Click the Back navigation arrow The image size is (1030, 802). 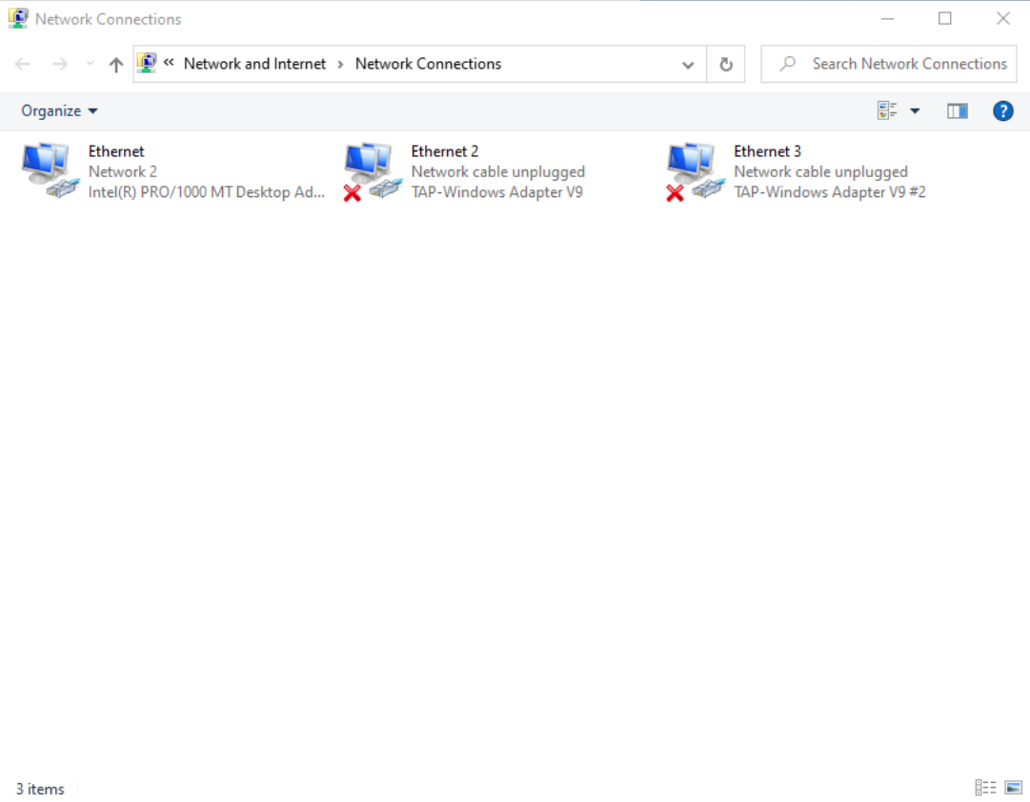(23, 65)
